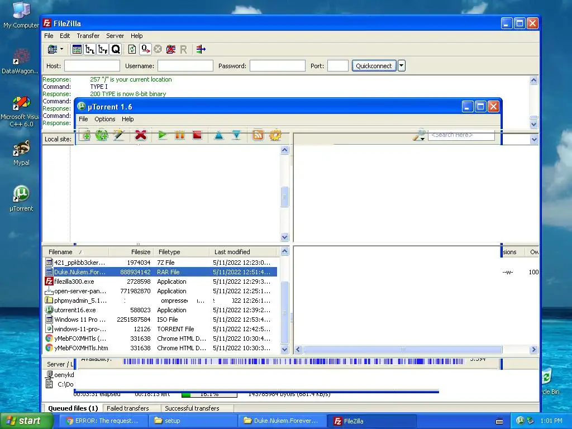Image resolution: width=572 pixels, height=429 pixels.
Task: Select utorrent16.exe in local list
Action: [160, 310]
